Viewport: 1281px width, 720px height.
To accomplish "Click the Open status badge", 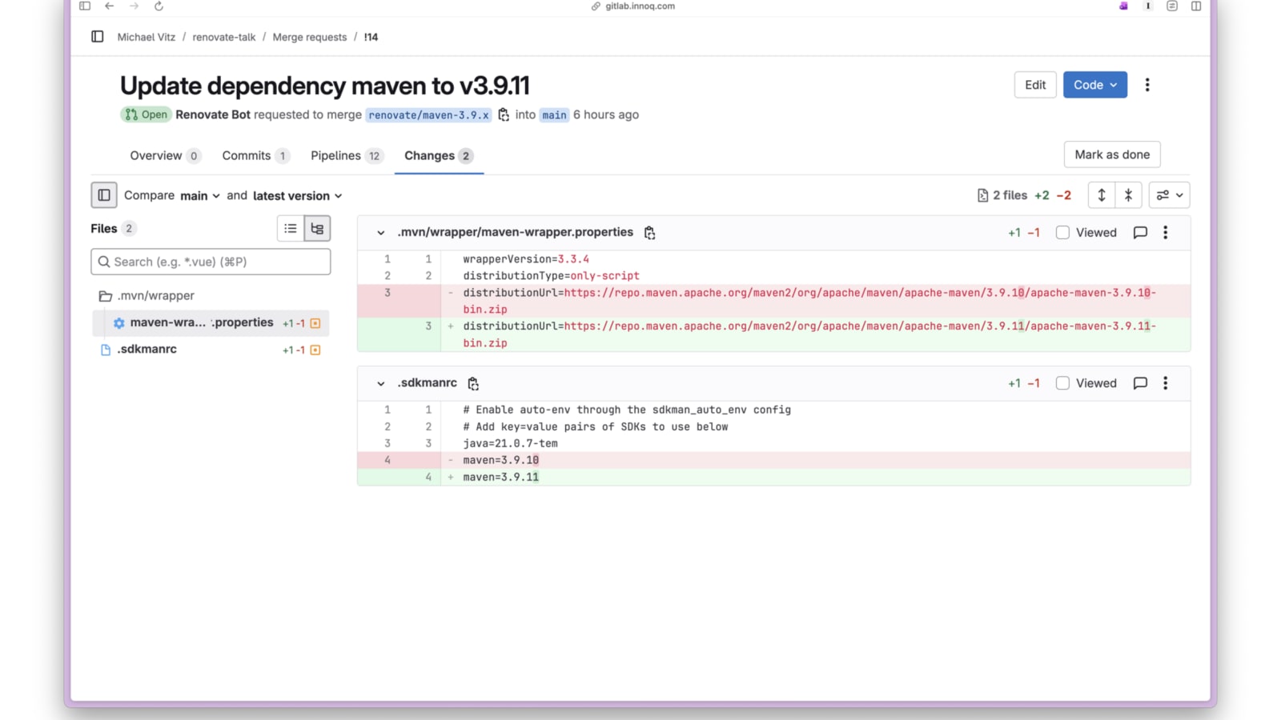I will (146, 115).
